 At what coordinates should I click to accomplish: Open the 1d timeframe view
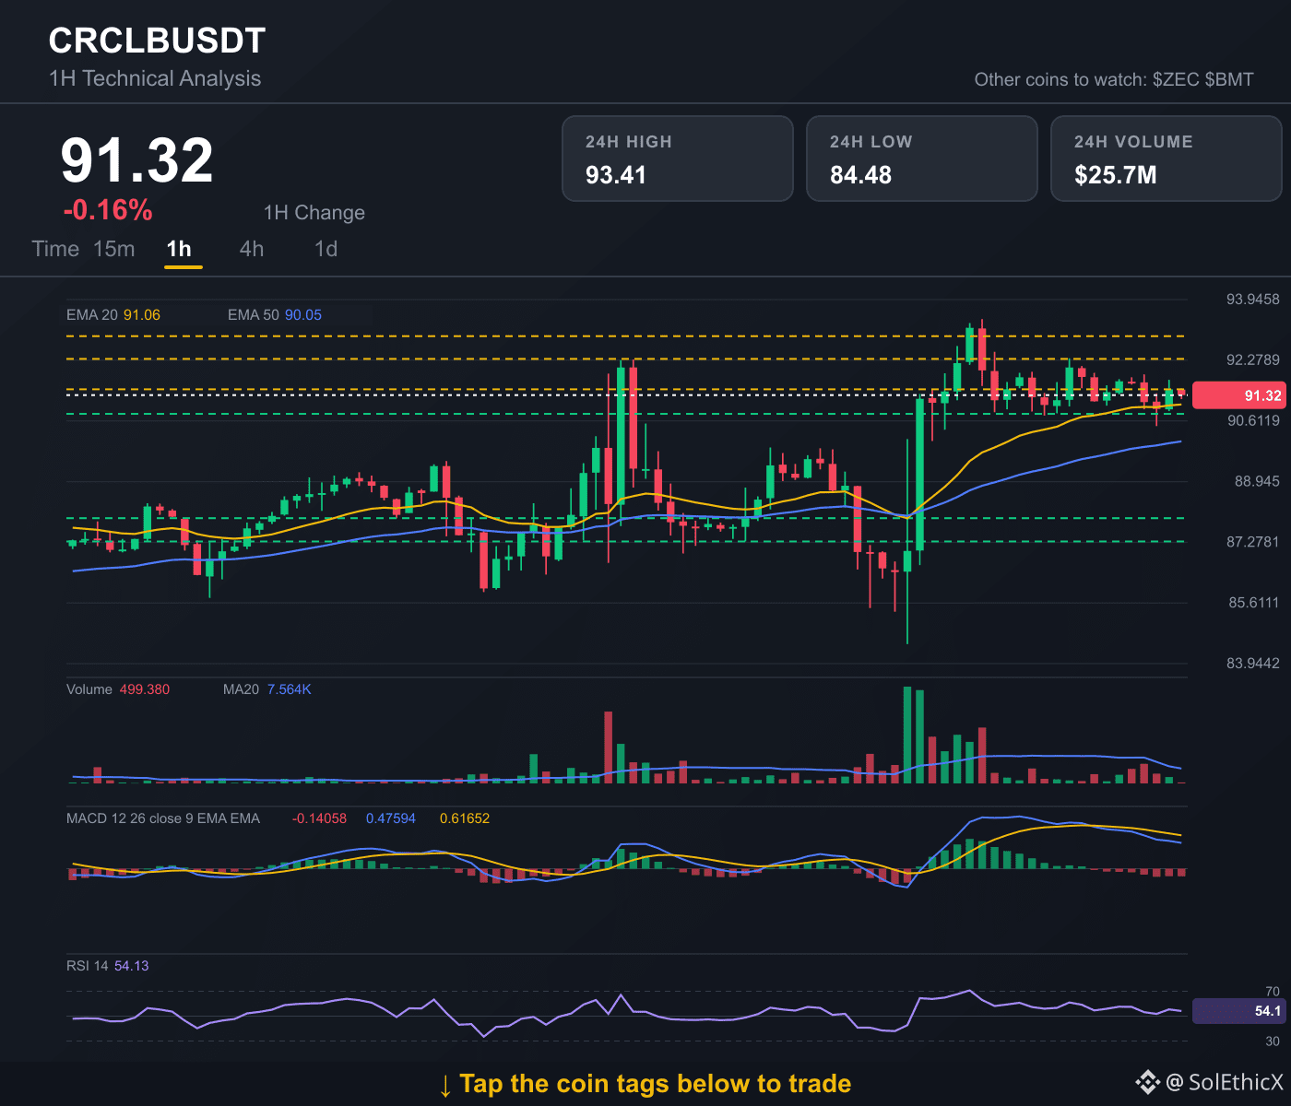[x=326, y=249]
